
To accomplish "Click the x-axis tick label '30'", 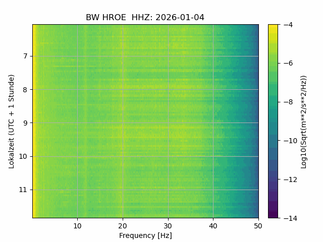I will pyautogui.click(x=168, y=226).
